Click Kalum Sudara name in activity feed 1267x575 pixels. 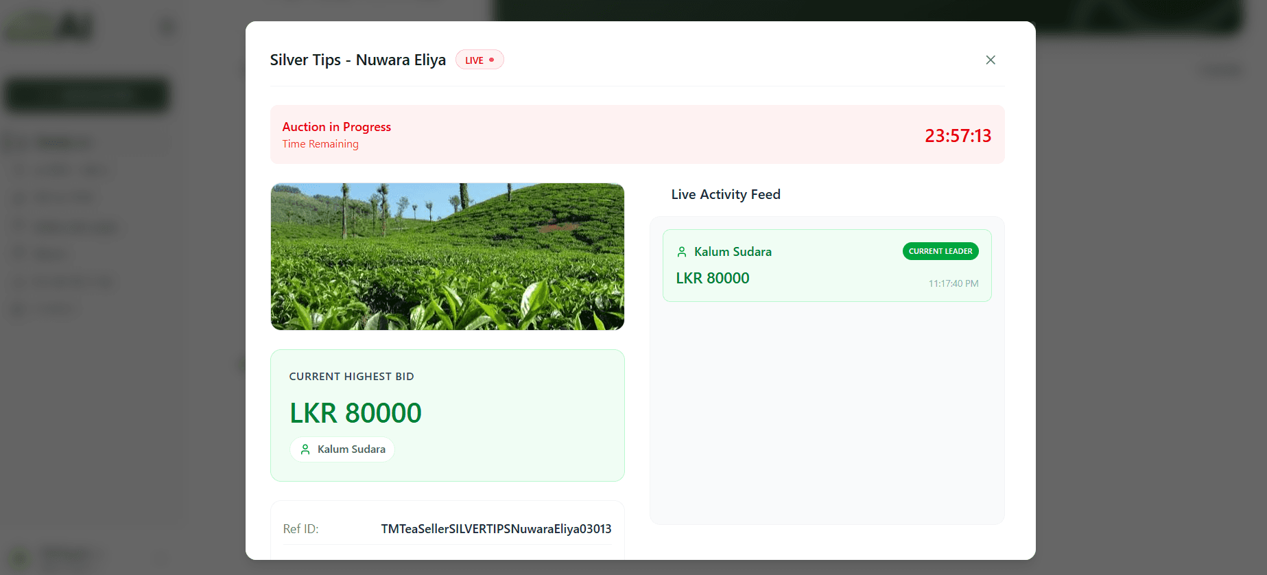tap(733, 252)
